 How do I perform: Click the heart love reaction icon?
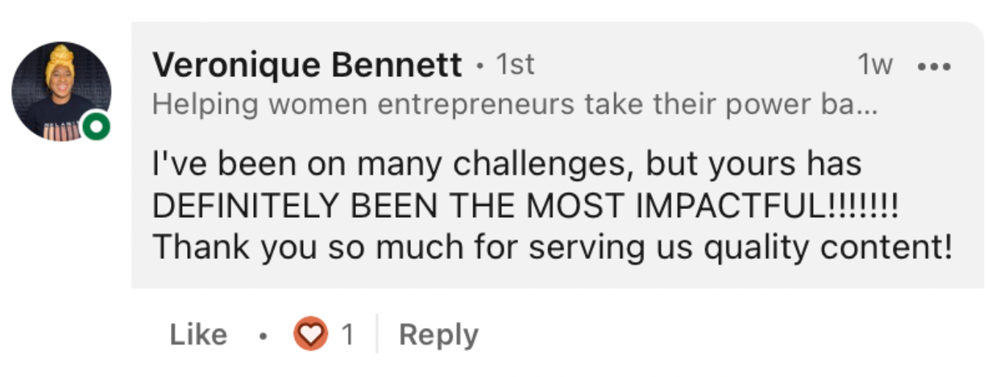click(310, 334)
